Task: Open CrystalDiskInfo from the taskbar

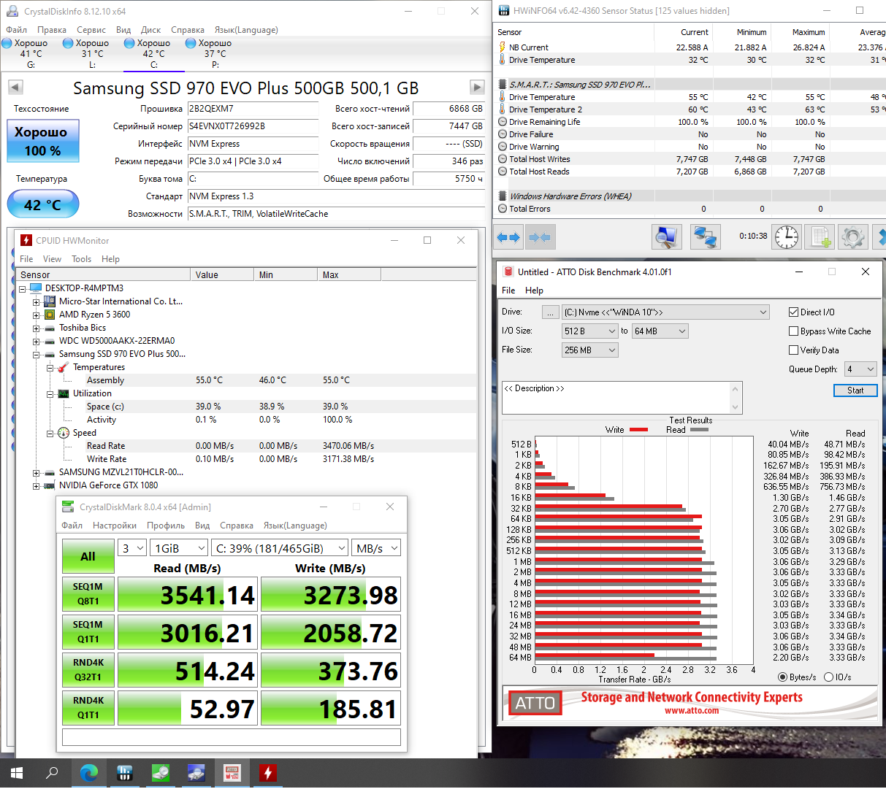Action: click(x=196, y=772)
